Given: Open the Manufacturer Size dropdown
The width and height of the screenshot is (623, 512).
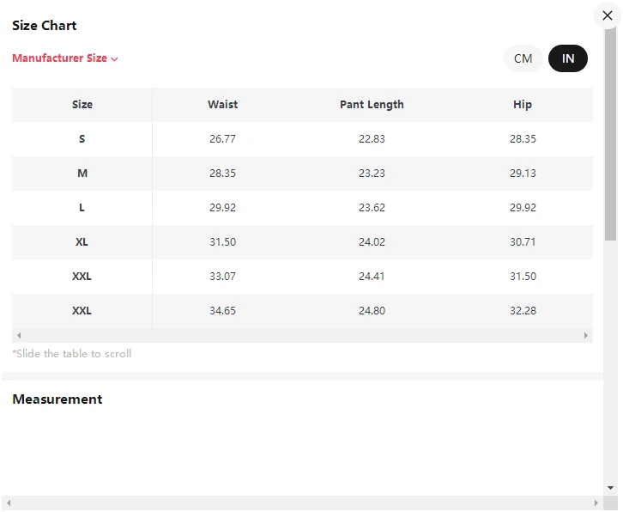Looking at the screenshot, I should pyautogui.click(x=64, y=58).
